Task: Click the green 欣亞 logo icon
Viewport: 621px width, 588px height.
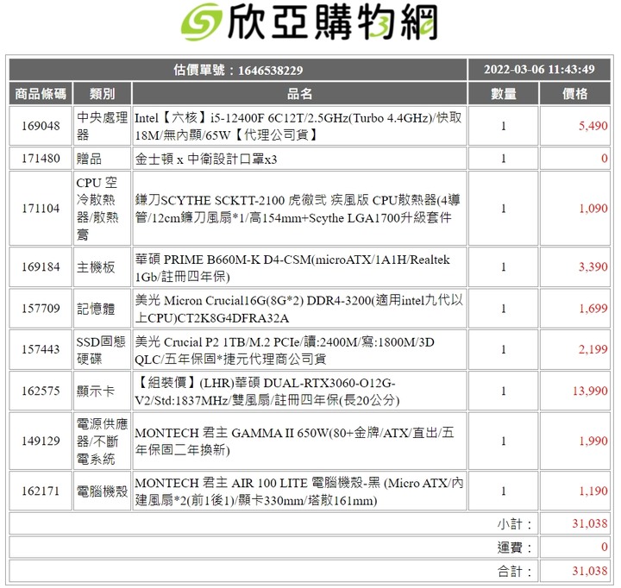Action: point(201,22)
